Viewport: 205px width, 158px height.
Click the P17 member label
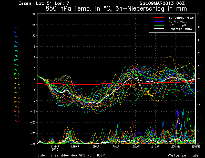17,107
